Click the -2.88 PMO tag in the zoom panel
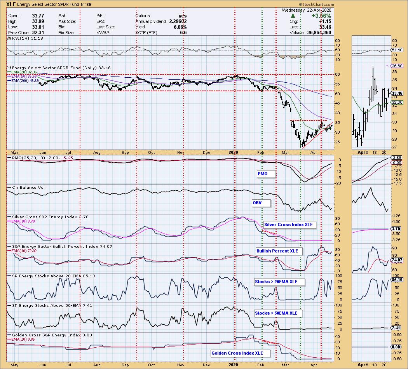Screen dimensions: 408x369 click(397, 158)
